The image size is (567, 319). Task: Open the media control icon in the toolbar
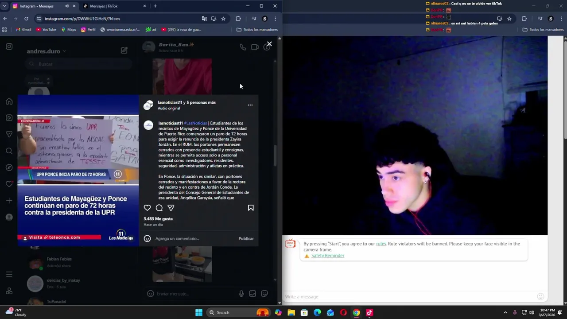point(254,19)
